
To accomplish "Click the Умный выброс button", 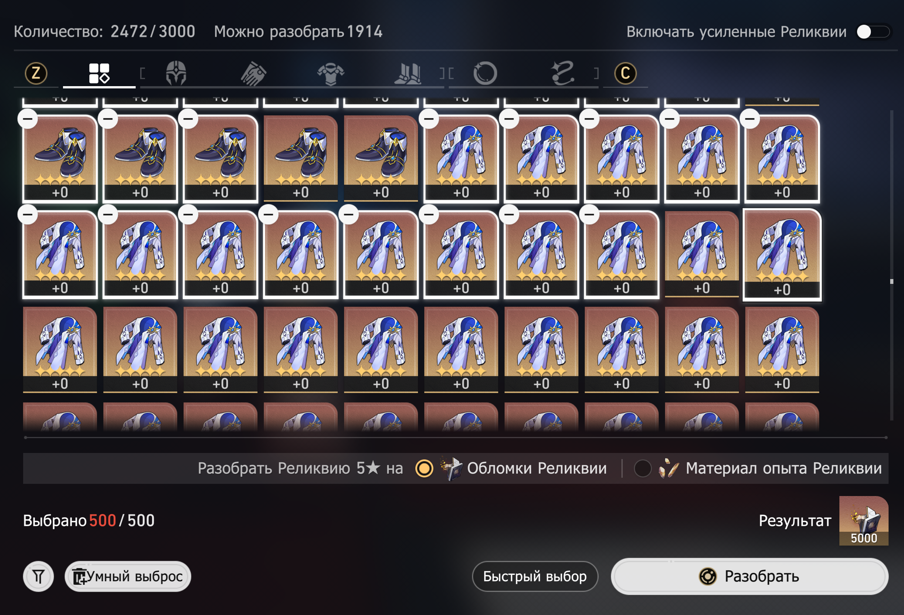I will [x=128, y=576].
